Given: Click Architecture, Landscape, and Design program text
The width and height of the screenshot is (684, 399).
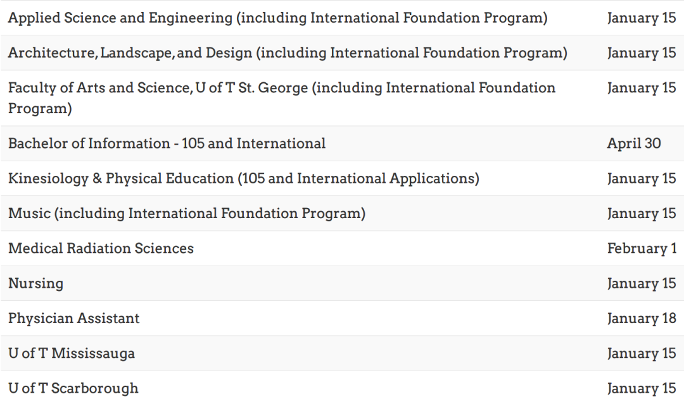Looking at the screenshot, I should 288,52.
